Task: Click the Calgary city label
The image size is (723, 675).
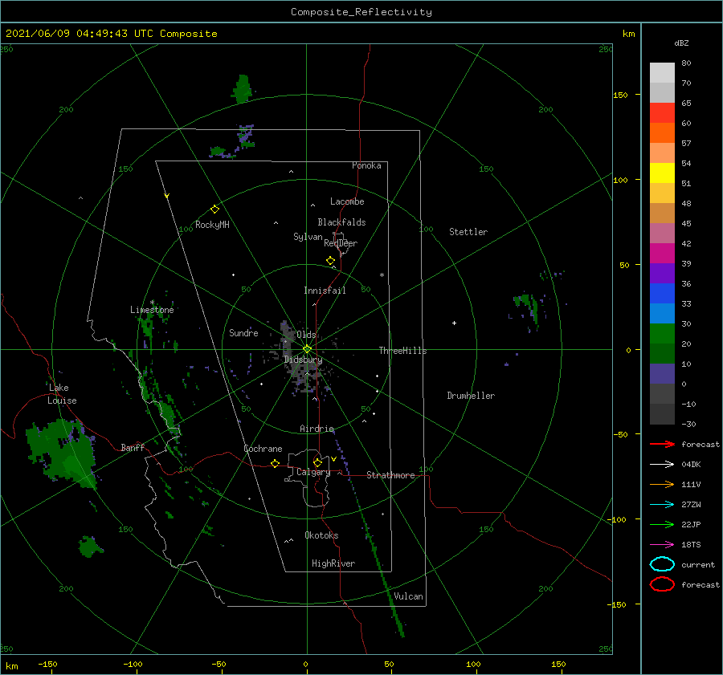Action: [313, 472]
